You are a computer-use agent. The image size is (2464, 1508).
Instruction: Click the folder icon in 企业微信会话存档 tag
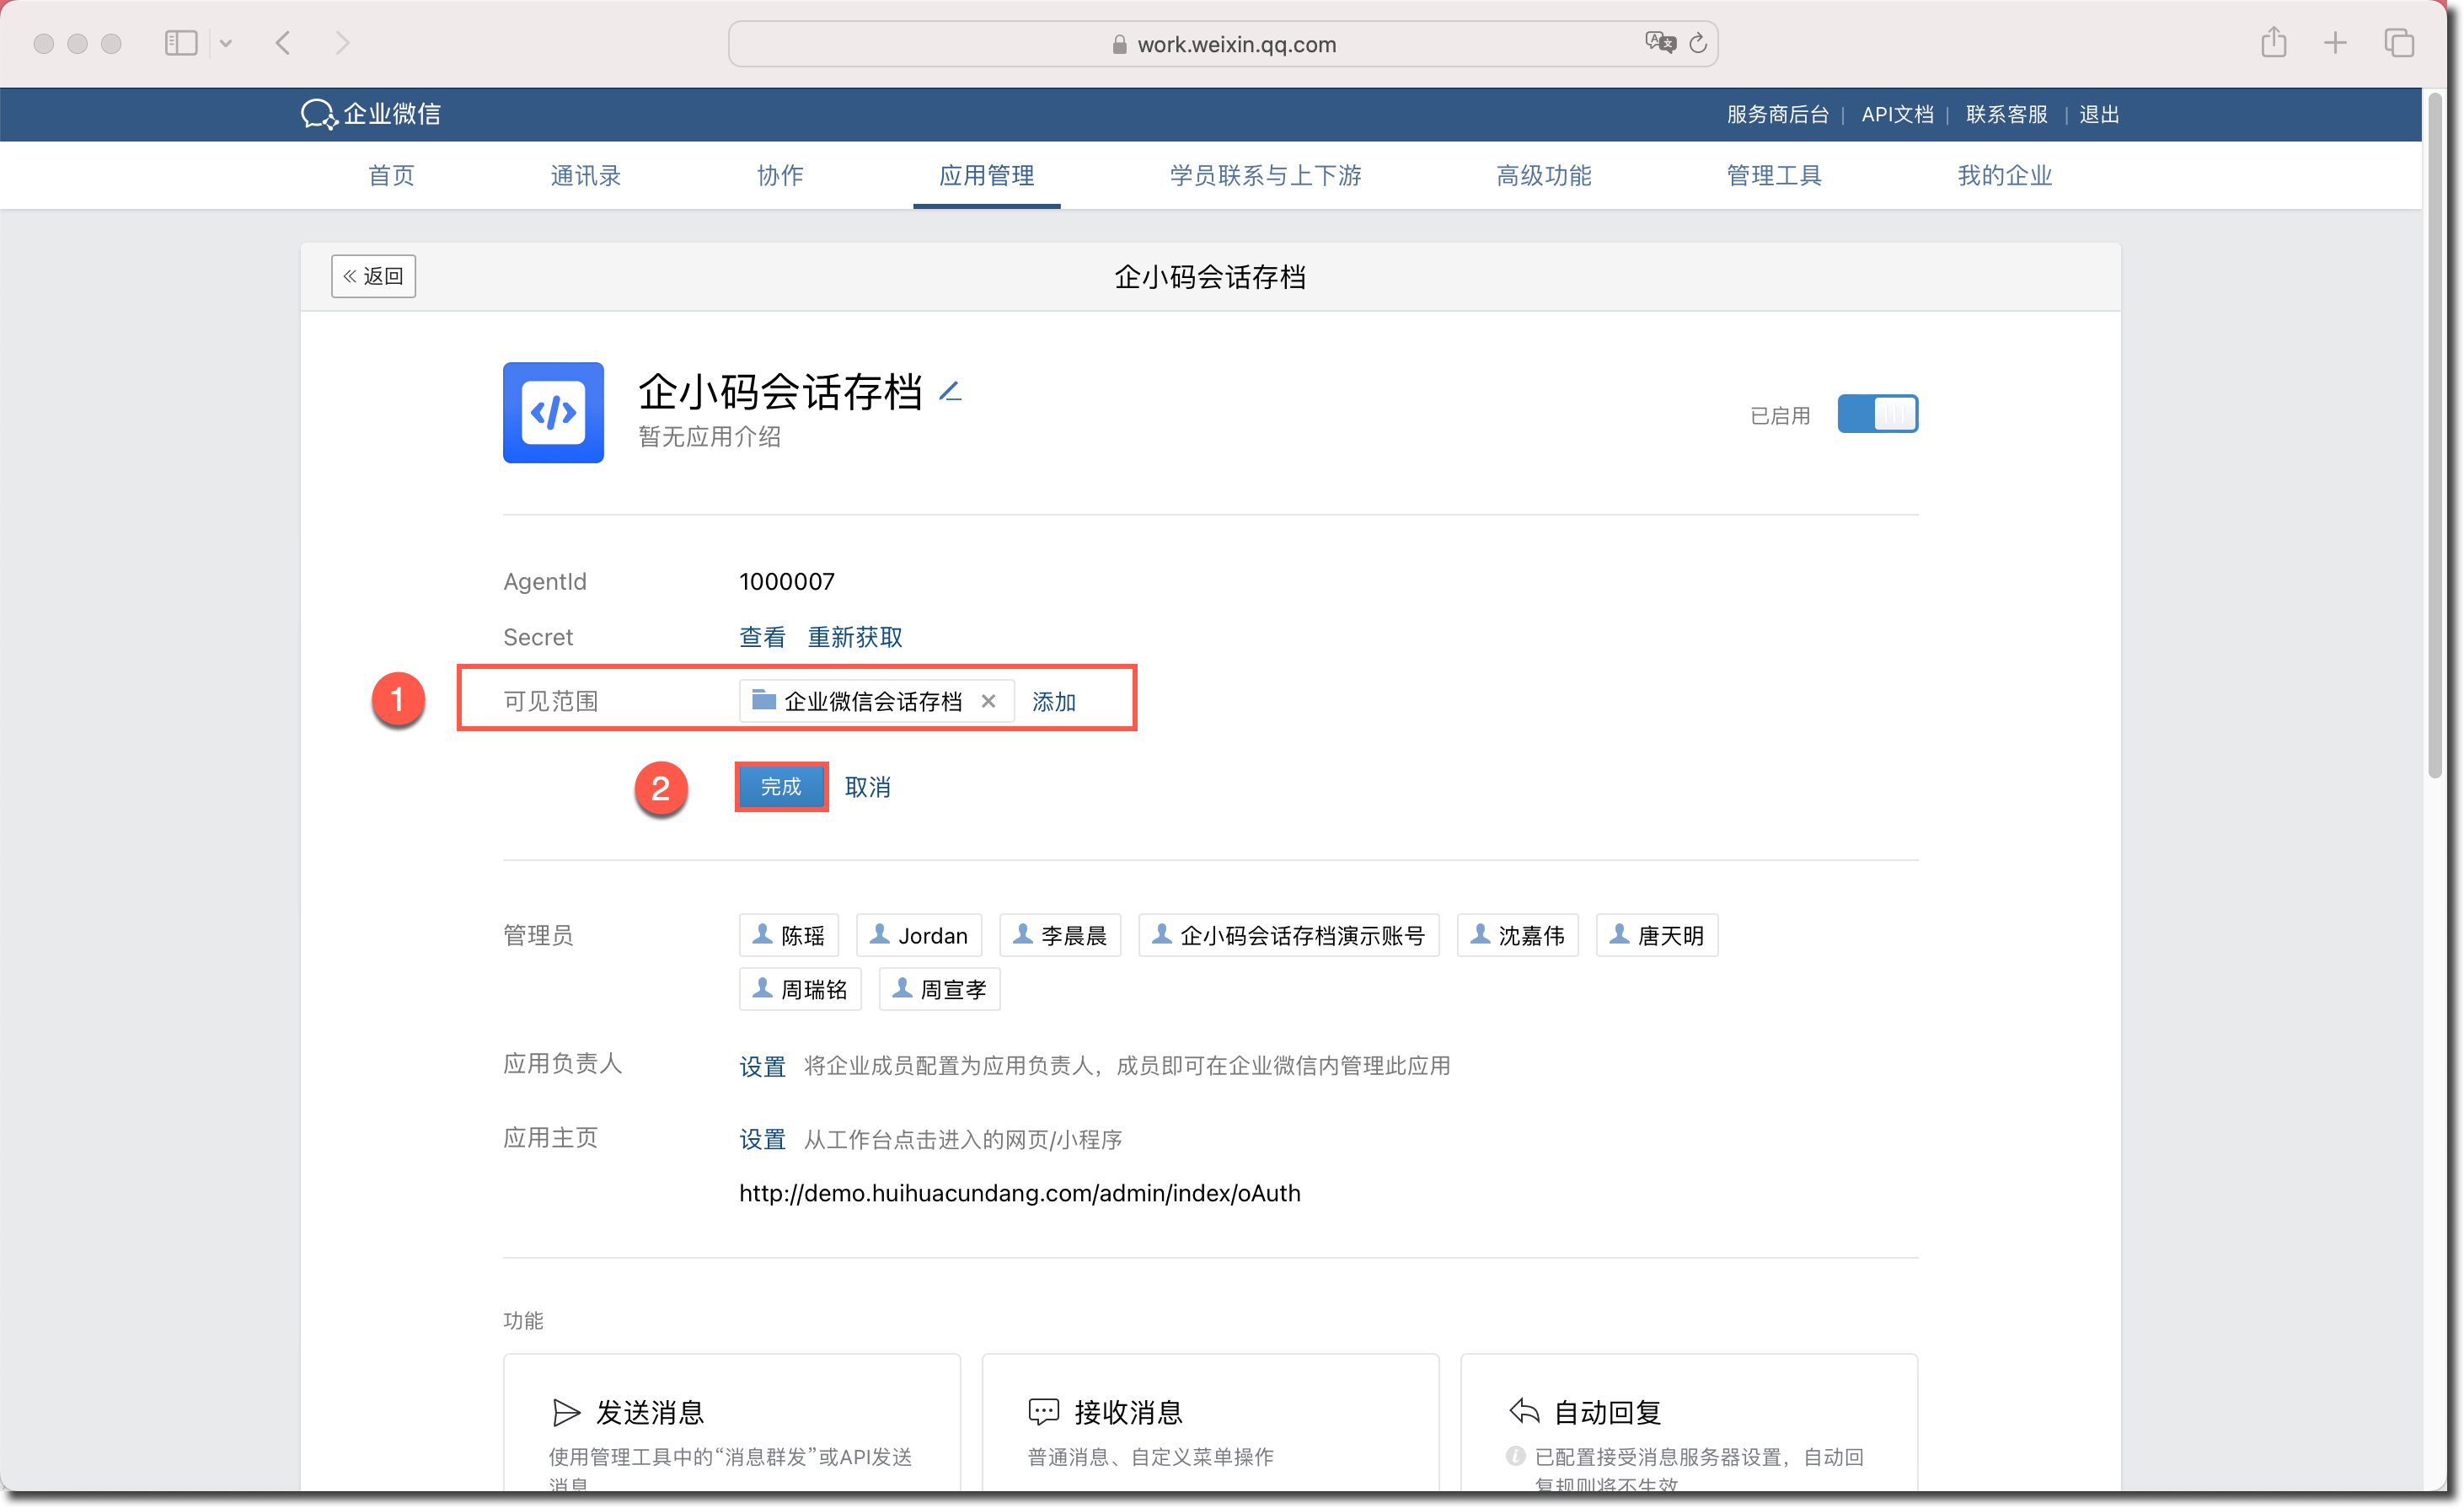[x=764, y=699]
